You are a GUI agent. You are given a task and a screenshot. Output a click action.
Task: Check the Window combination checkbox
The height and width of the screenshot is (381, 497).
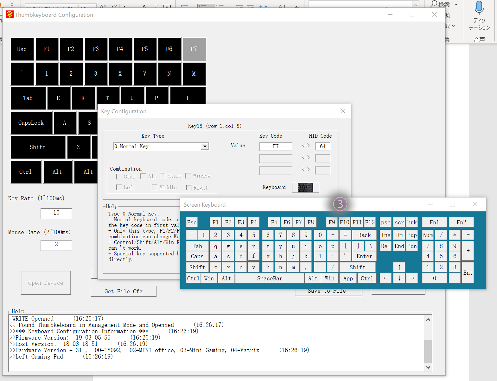click(188, 176)
